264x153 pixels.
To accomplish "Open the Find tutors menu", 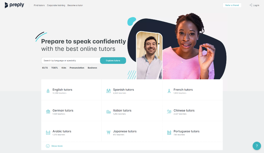I will point(39,5).
